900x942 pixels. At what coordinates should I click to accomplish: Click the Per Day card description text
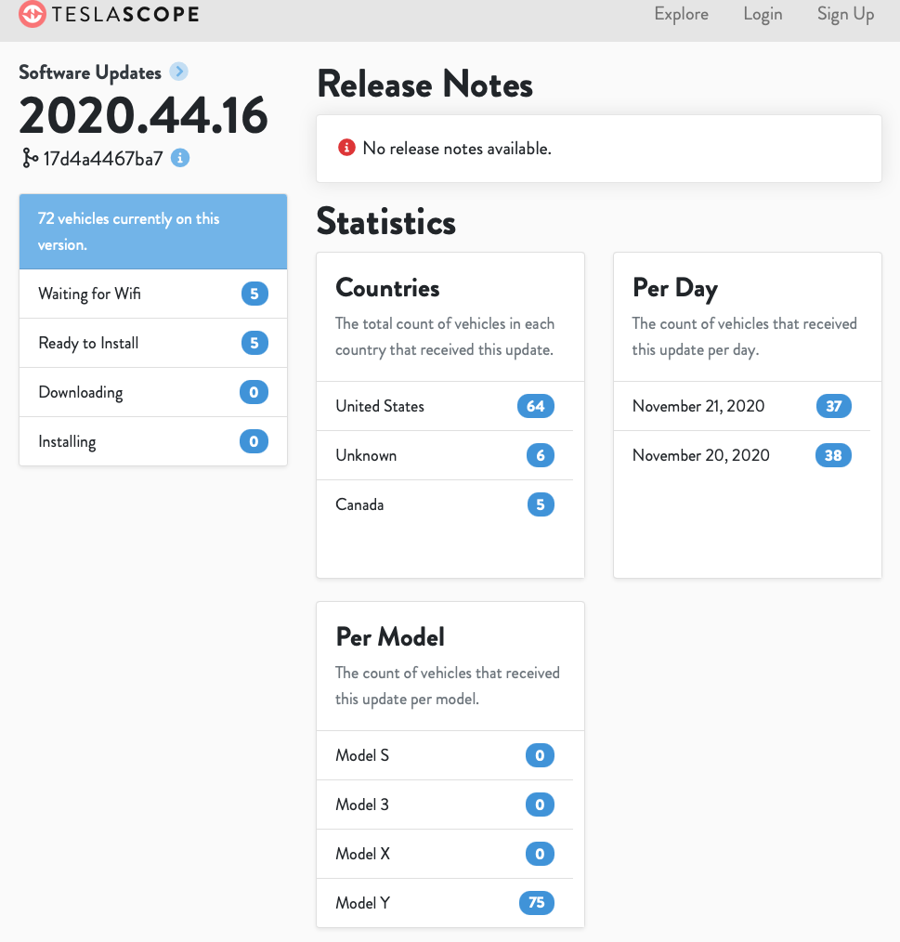pyautogui.click(x=744, y=337)
